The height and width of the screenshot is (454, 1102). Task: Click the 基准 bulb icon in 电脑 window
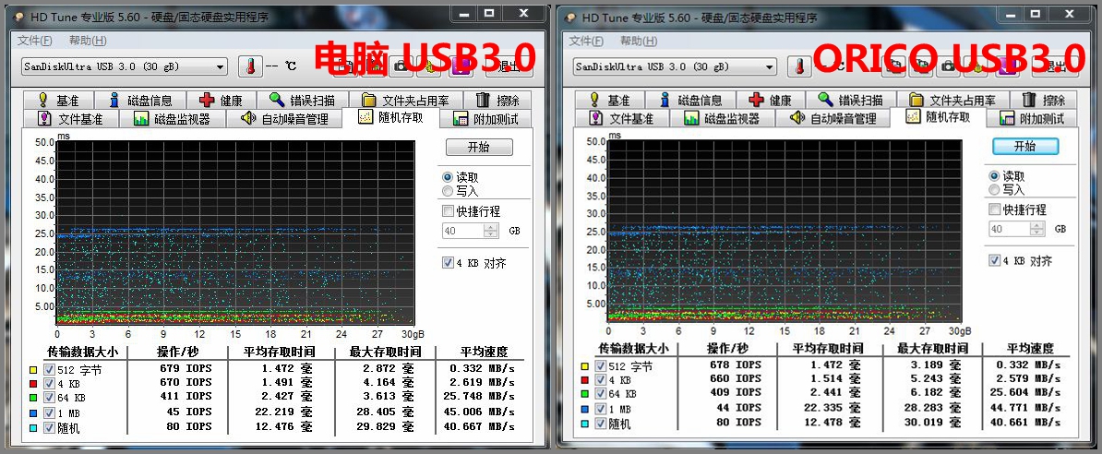pos(42,100)
